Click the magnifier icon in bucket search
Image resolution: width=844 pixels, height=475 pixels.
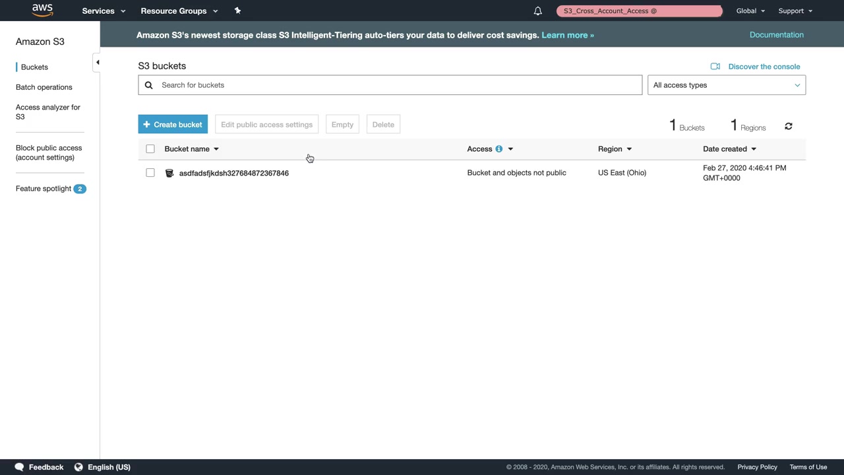tap(149, 85)
